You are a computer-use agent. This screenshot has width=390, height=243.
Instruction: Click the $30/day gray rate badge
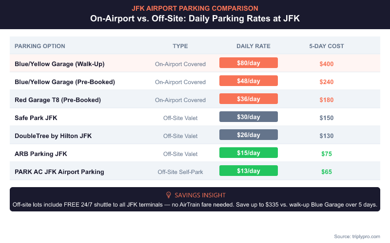[249, 117]
